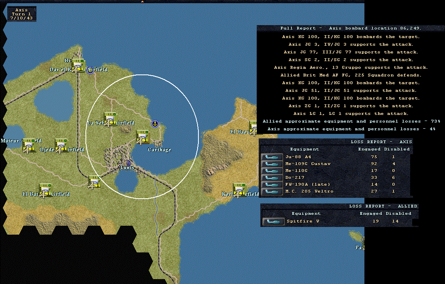Viewport: 445px width, 284px height.
Task: Click 'Axis LG 1, LG 1 supports' line
Action: point(351,113)
